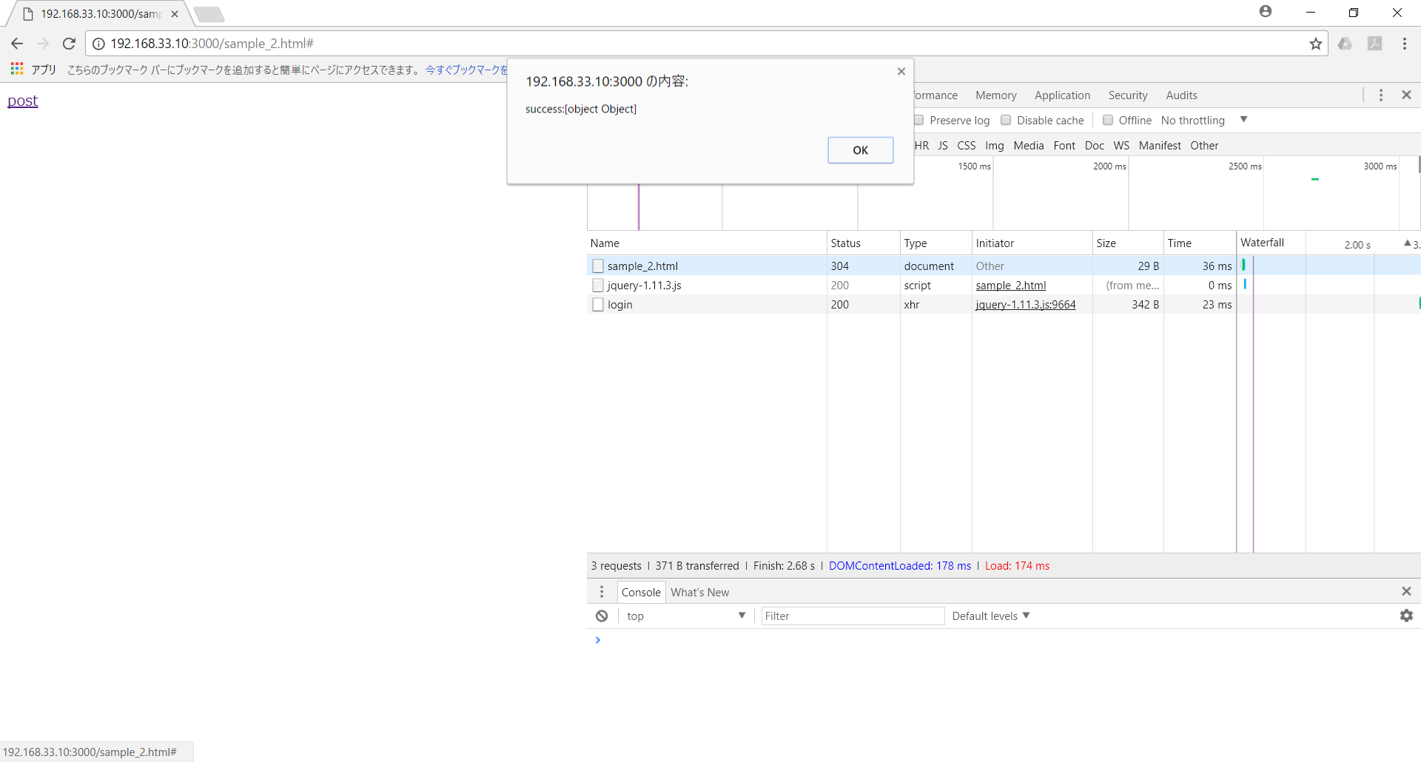This screenshot has width=1421, height=762.
Task: Toggle the Disable cache checkbox
Action: (1006, 120)
